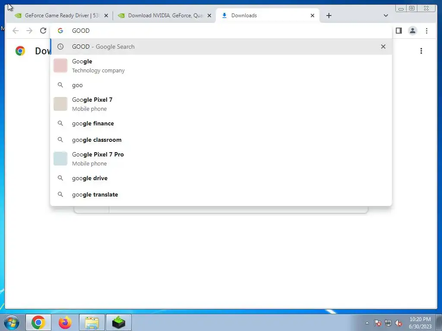This screenshot has width=442, height=331.
Task: Select Google Pixel 7 Pro suggestion
Action: (x=221, y=159)
